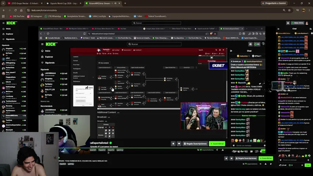This screenshot has width=313, height=176.
Task: Open the page zoom indicator
Action: (284, 10)
